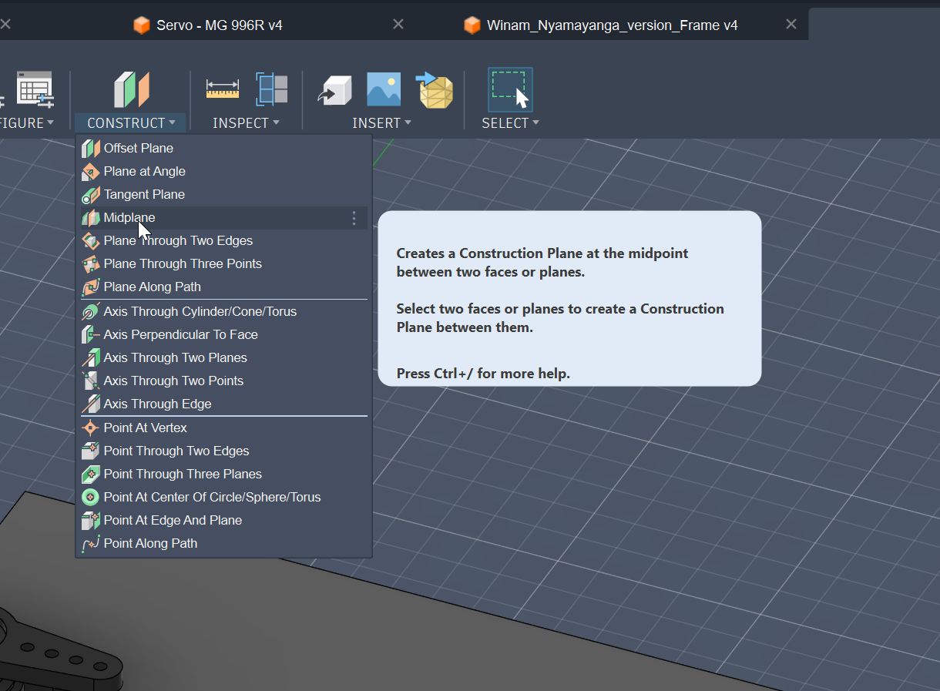Choose Plane at Angle
940x691 pixels.
pyautogui.click(x=223, y=171)
